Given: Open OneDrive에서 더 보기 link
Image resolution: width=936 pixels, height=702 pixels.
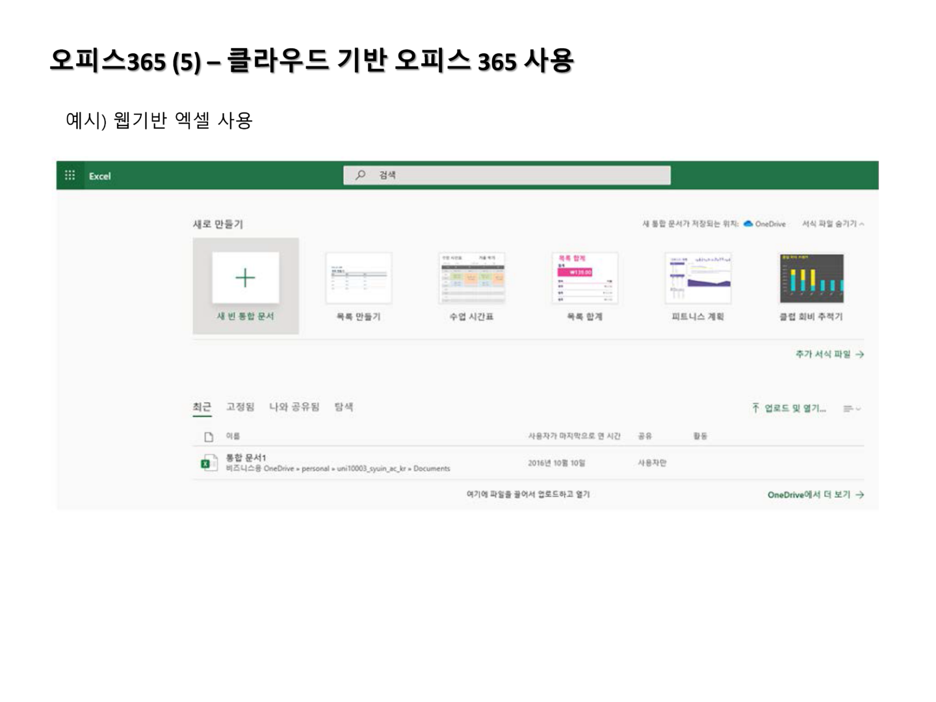Looking at the screenshot, I should (x=816, y=495).
